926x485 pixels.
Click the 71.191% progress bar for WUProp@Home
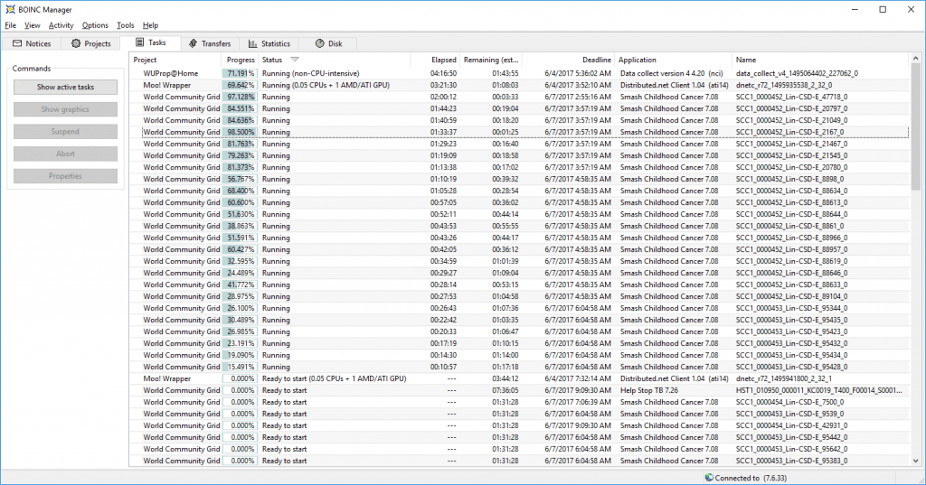[240, 73]
